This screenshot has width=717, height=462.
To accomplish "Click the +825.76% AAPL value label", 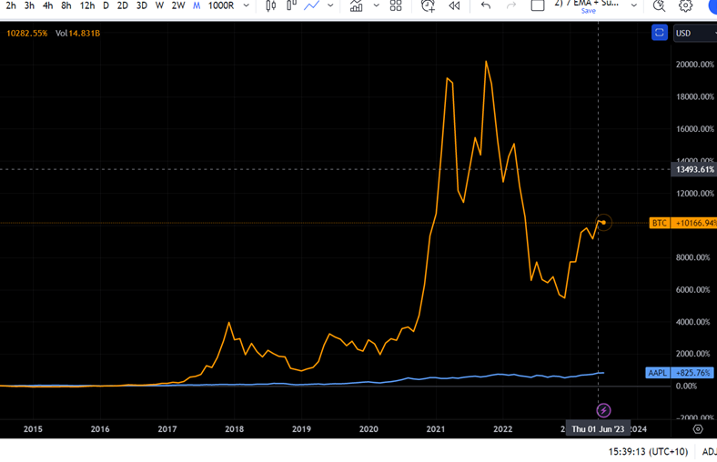I will tap(692, 373).
